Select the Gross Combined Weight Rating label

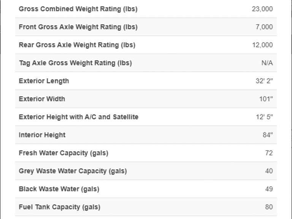click(78, 9)
